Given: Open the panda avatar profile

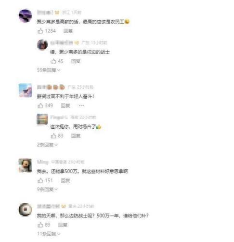Looking at the screenshot, I should click(x=26, y=165).
